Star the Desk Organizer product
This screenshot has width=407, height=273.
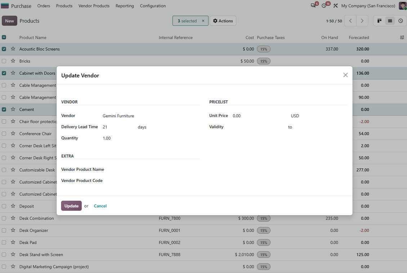click(x=13, y=230)
